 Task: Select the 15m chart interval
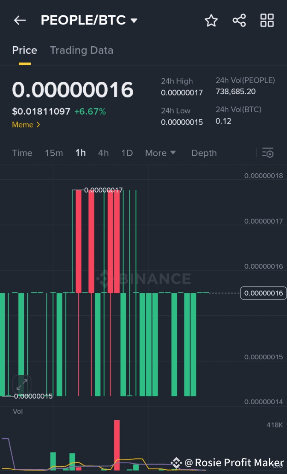click(x=54, y=153)
